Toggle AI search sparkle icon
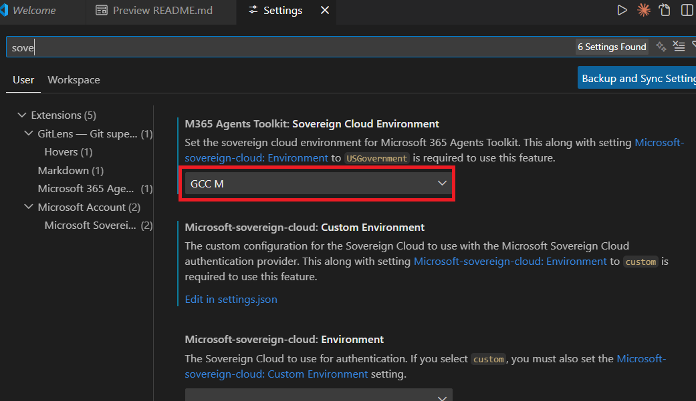 click(x=661, y=46)
